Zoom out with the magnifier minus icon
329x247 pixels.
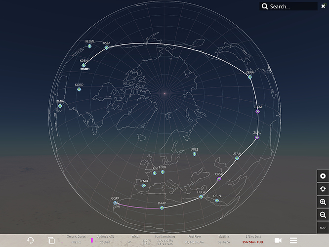coord(323,215)
